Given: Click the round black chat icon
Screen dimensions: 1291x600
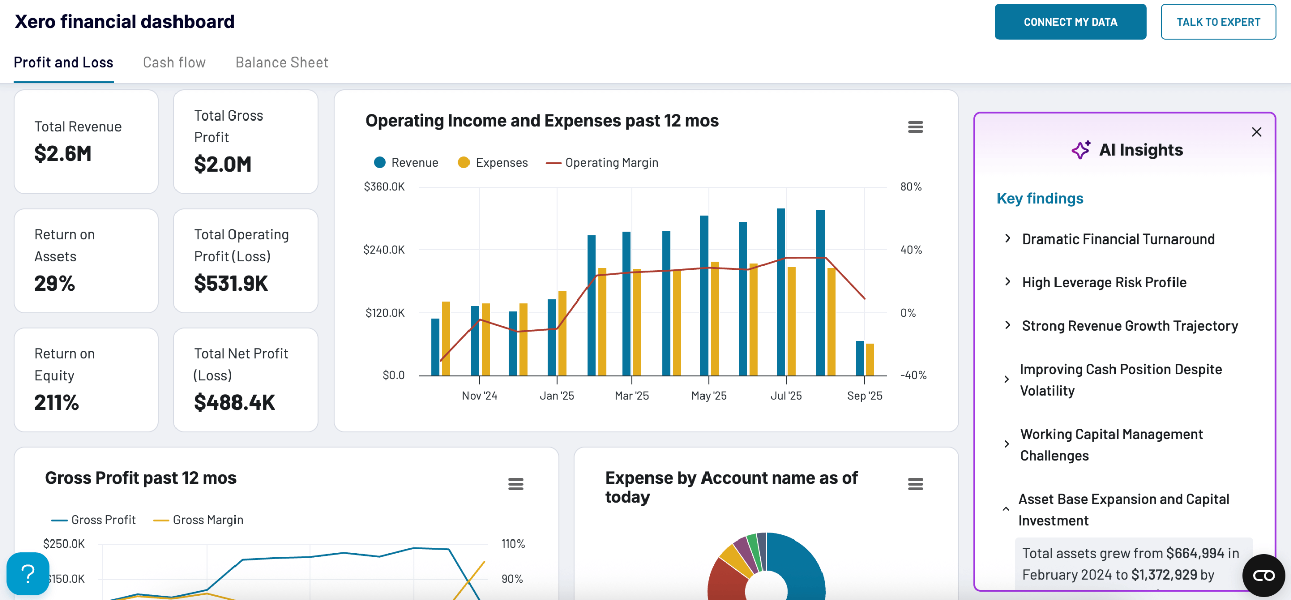Looking at the screenshot, I should (x=1263, y=575).
